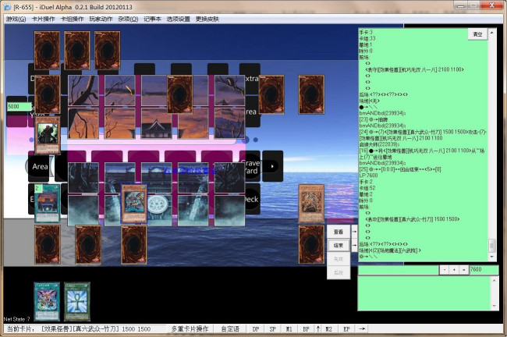This screenshot has height=337, width=507.
Task: Focus the 7600 life points field
Action: point(484,270)
